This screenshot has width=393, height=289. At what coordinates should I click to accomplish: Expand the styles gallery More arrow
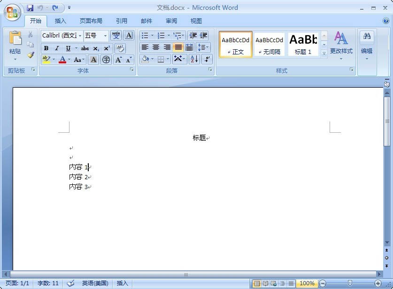coord(324,53)
